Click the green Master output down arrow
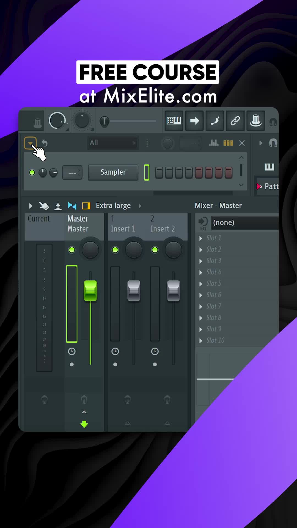297x528 pixels. click(84, 424)
